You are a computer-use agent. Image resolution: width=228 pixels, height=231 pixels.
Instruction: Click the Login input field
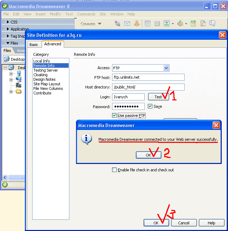pos(128,97)
